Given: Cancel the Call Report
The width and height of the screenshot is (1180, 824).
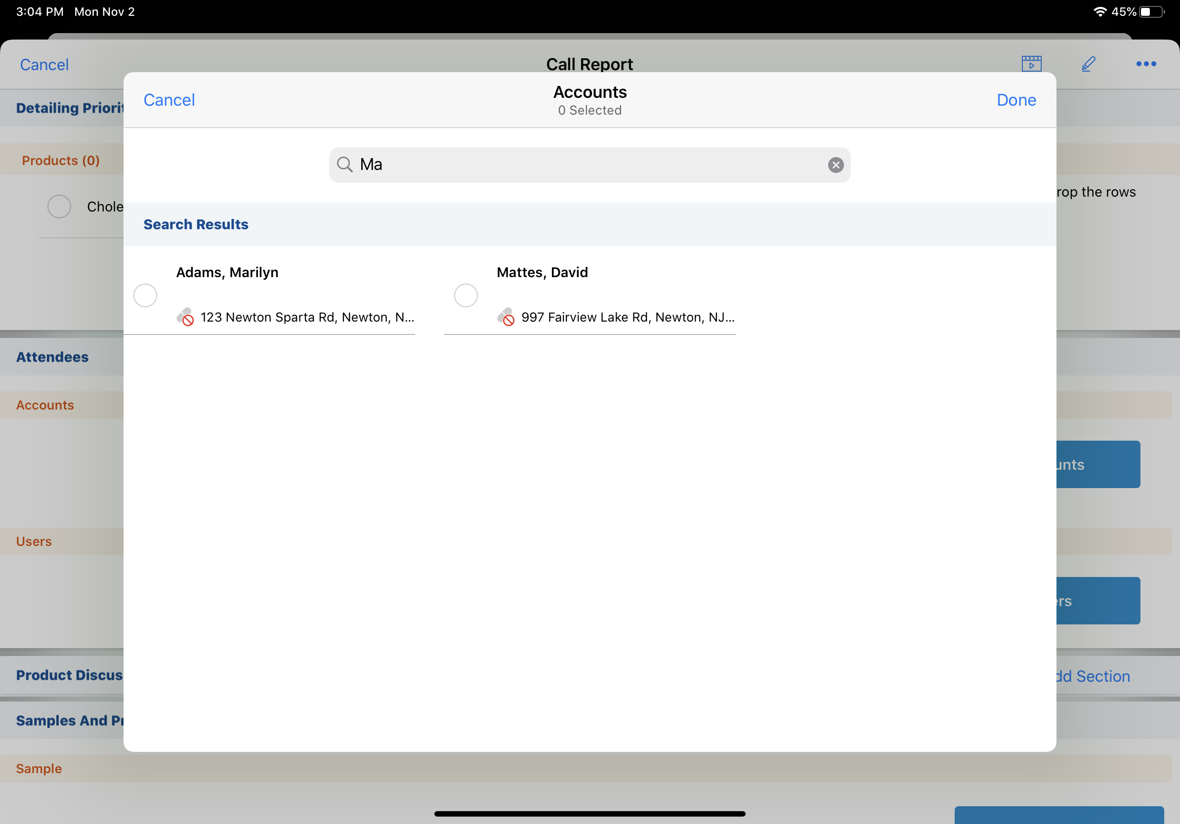Looking at the screenshot, I should (x=44, y=65).
